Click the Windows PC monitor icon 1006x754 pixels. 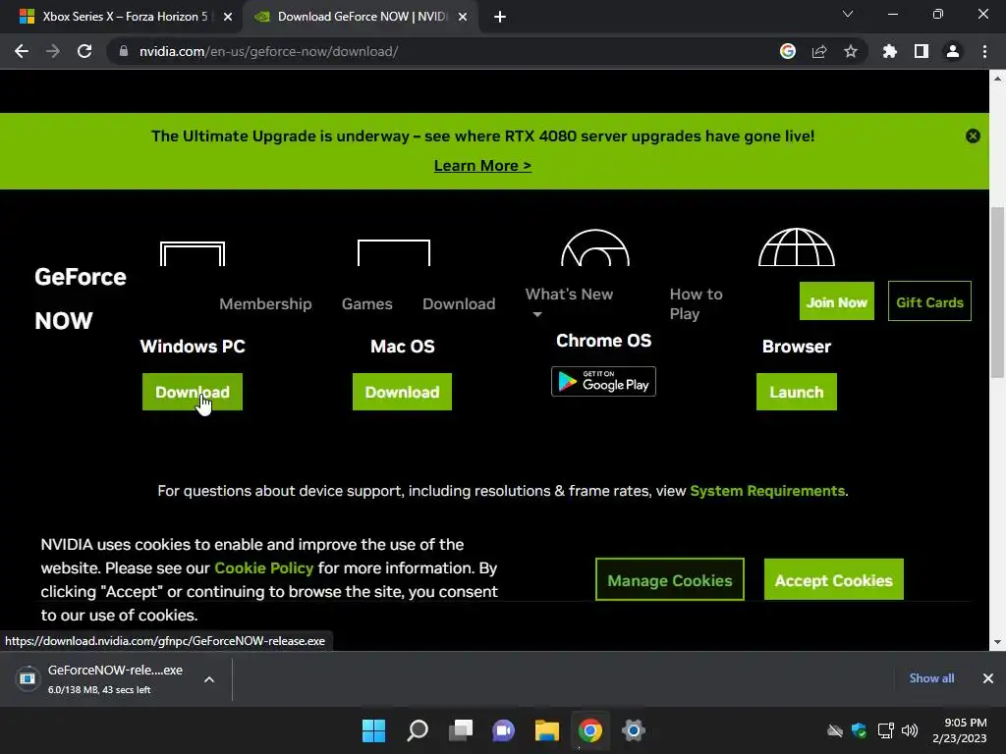coord(193,253)
